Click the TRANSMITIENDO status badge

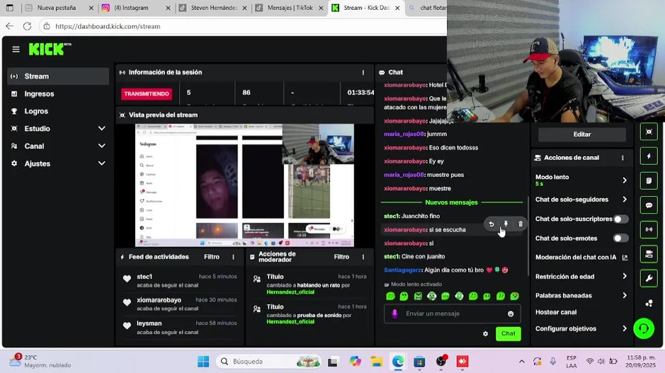147,94
